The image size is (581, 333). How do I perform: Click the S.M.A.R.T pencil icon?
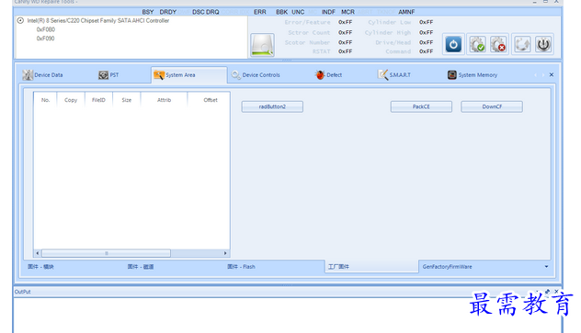(x=382, y=74)
